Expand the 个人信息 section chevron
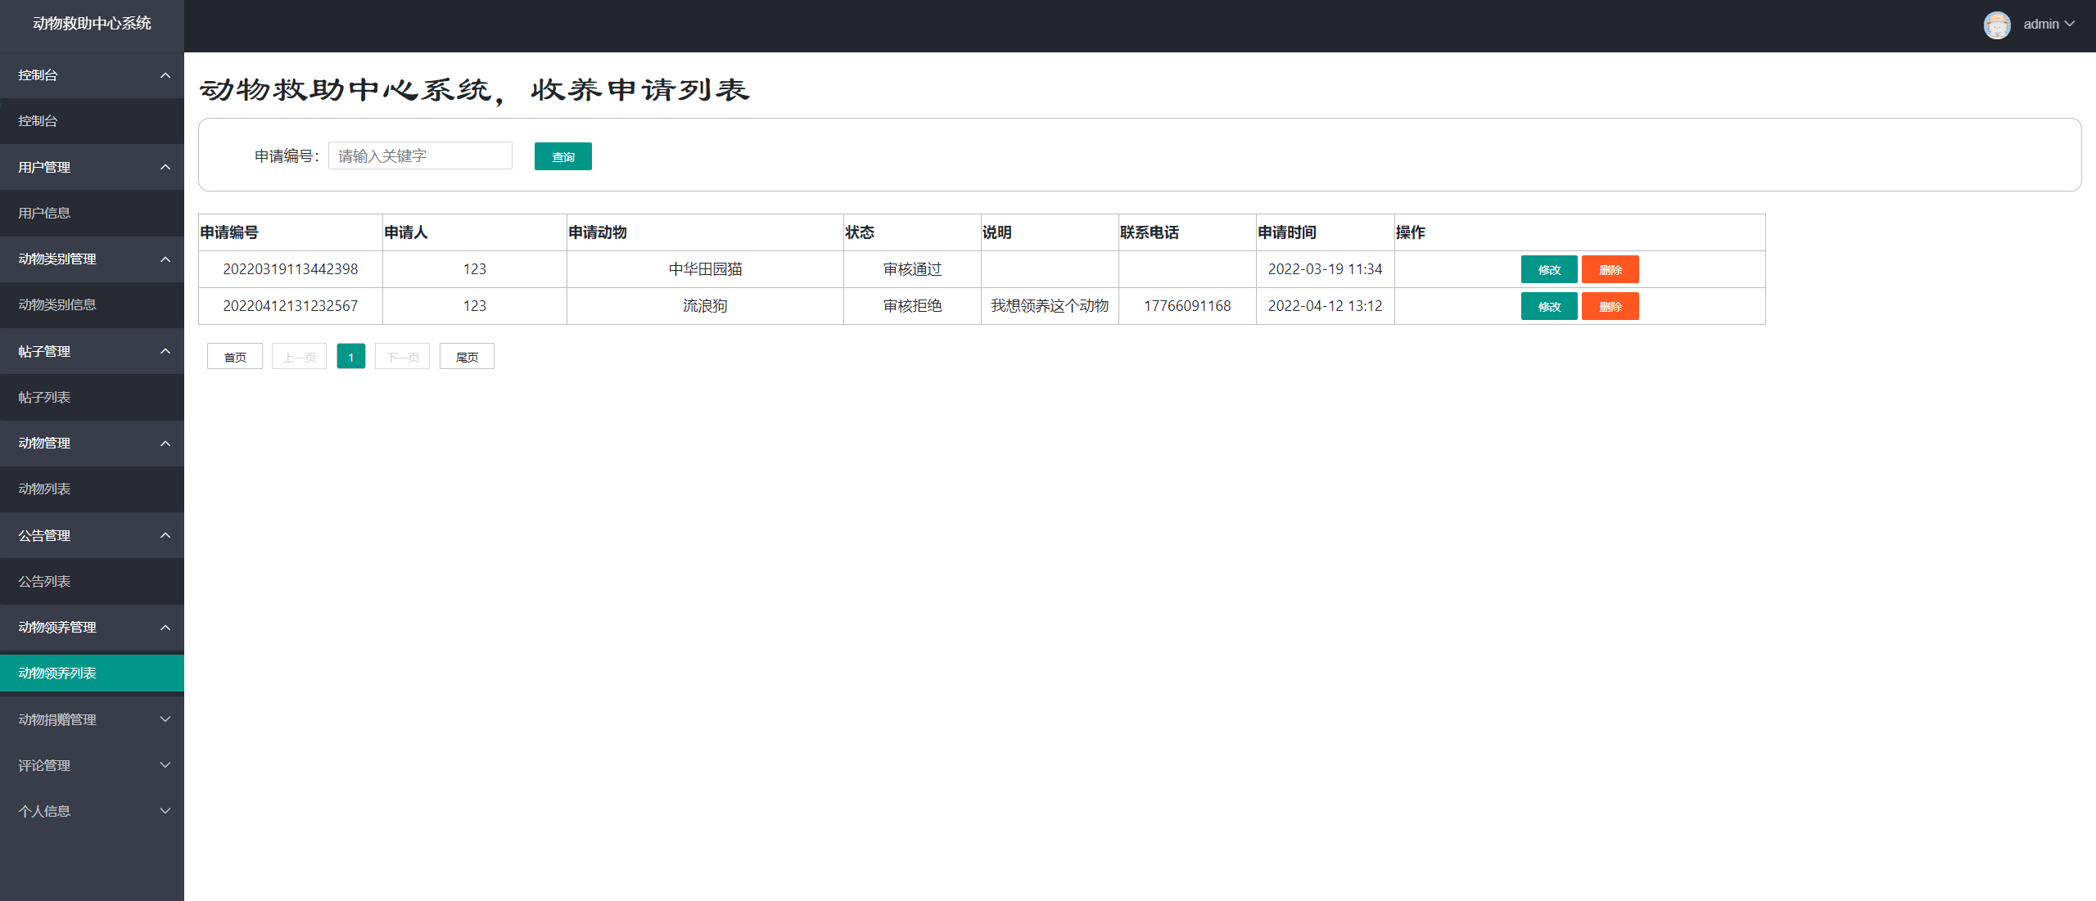Image resolution: width=2096 pixels, height=901 pixels. (165, 811)
